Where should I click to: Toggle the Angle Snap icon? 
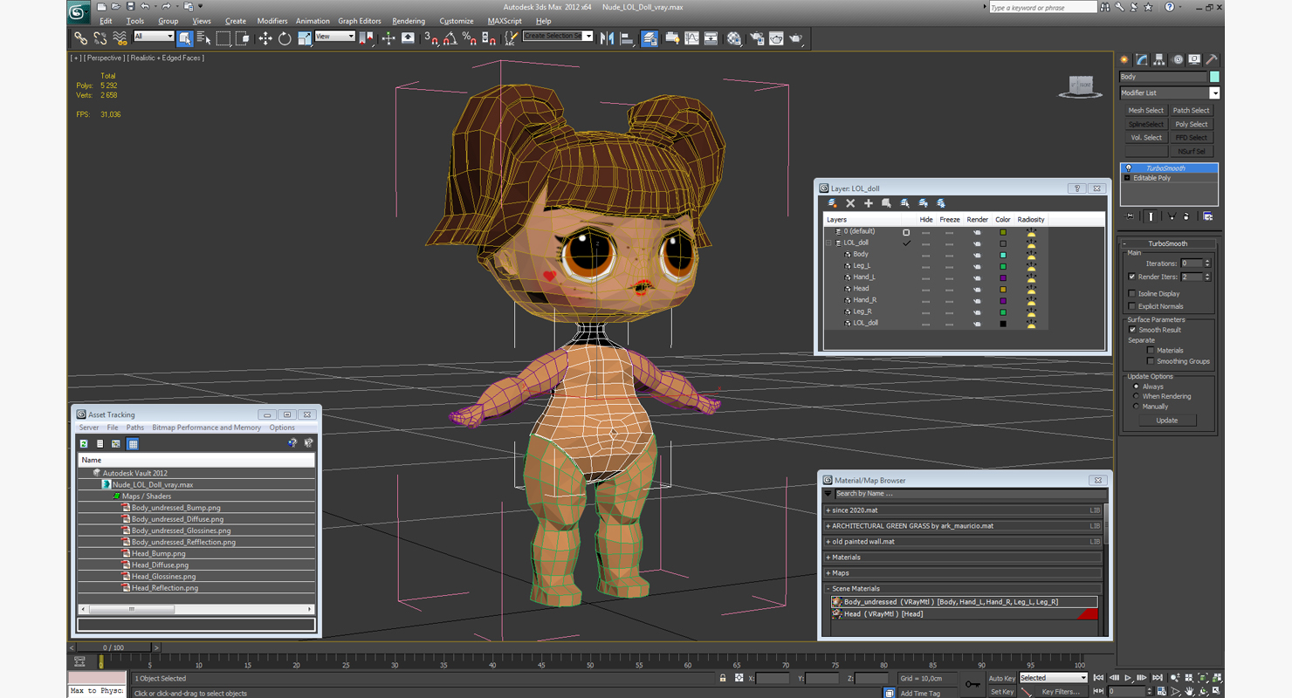click(x=450, y=38)
